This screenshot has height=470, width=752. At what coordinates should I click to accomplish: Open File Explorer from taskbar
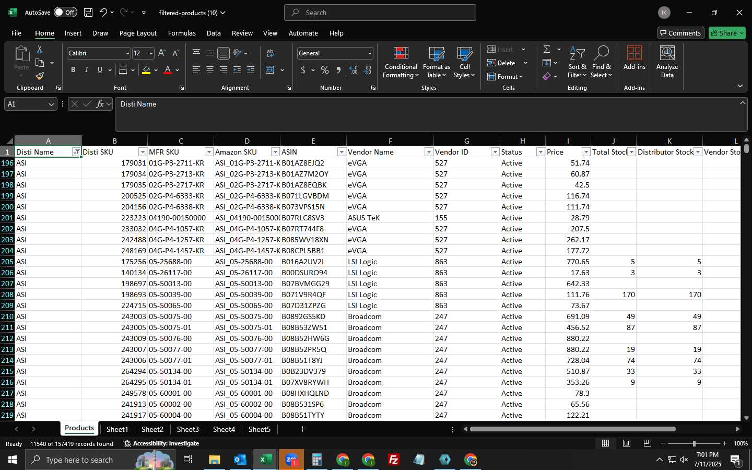[214, 460]
